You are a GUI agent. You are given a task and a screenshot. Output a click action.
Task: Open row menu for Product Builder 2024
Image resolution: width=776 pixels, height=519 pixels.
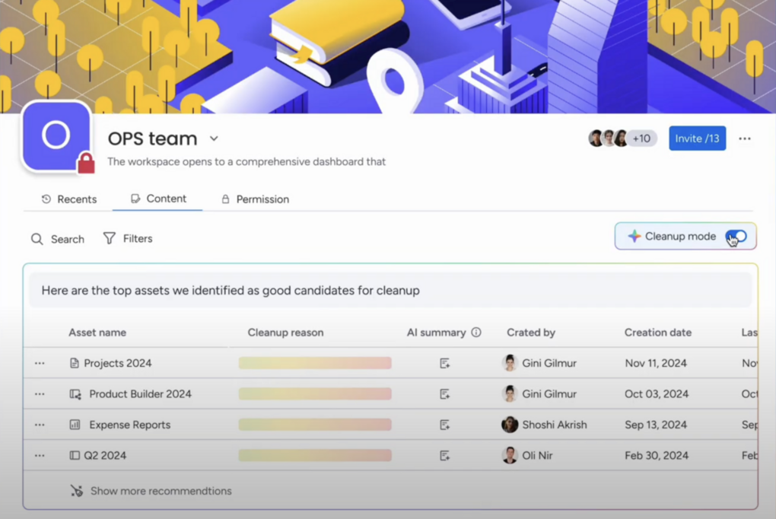[x=40, y=394]
